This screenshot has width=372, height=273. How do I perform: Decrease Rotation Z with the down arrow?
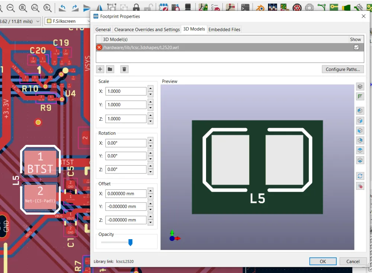[x=150, y=172]
